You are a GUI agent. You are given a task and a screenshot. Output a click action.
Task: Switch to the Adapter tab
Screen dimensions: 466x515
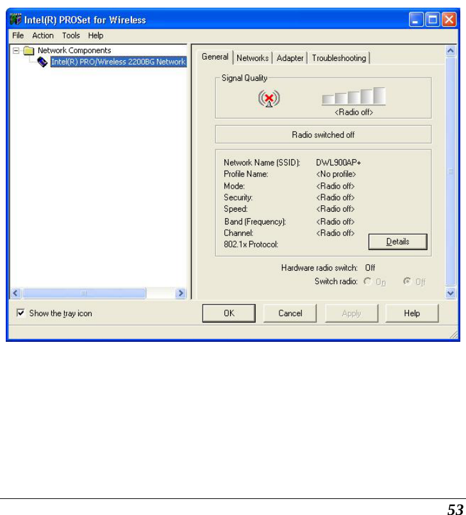290,58
